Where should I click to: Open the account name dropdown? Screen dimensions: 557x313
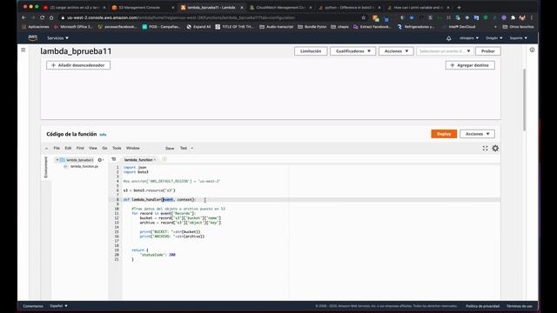coord(469,38)
